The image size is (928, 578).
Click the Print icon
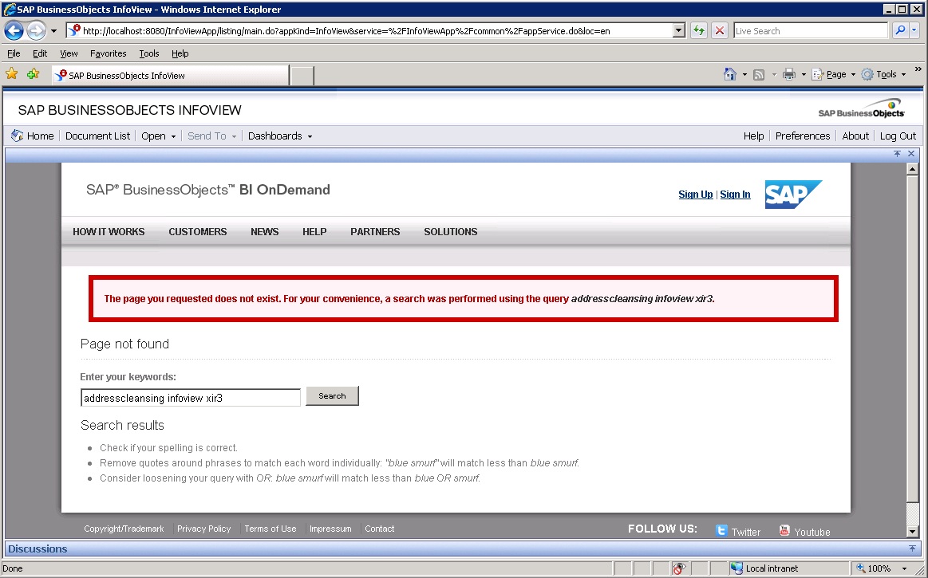(788, 74)
